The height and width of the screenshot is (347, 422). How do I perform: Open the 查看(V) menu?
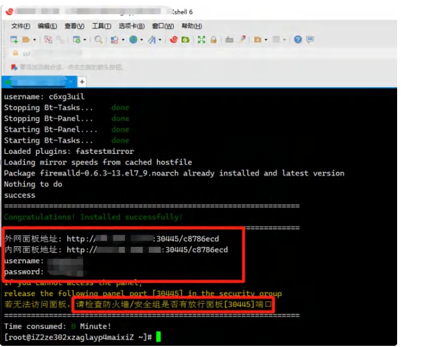tap(75, 26)
